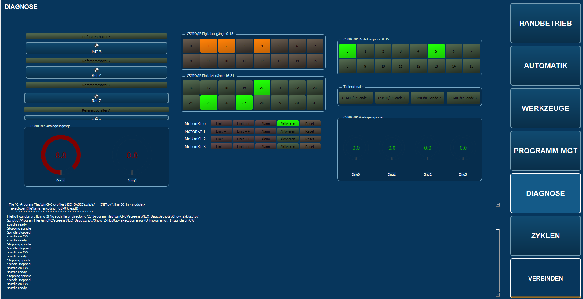This screenshot has height=299, width=583.
Task: Click the VERBINDEN connect button
Action: (546, 278)
